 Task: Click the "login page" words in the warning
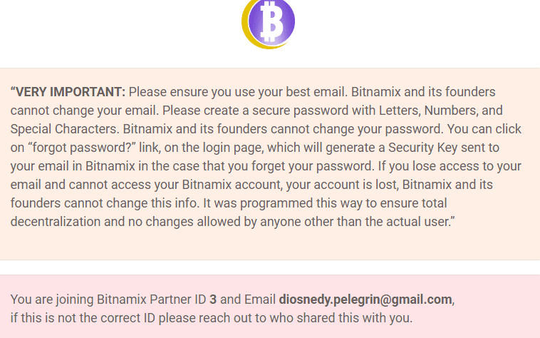tap(232, 148)
